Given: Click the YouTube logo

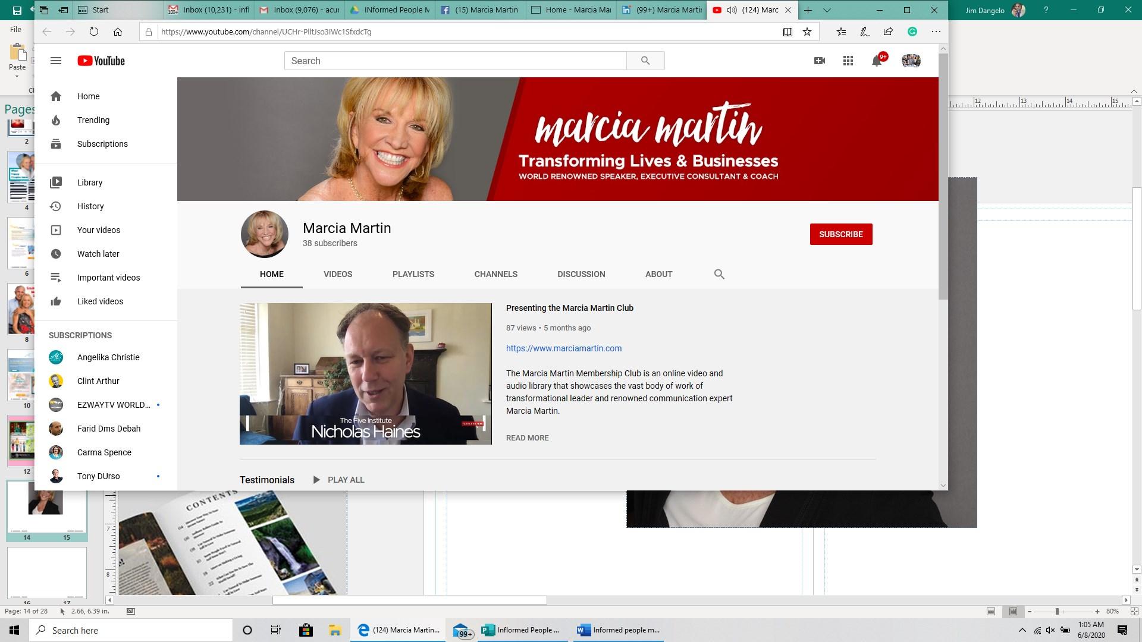Looking at the screenshot, I should coord(101,61).
